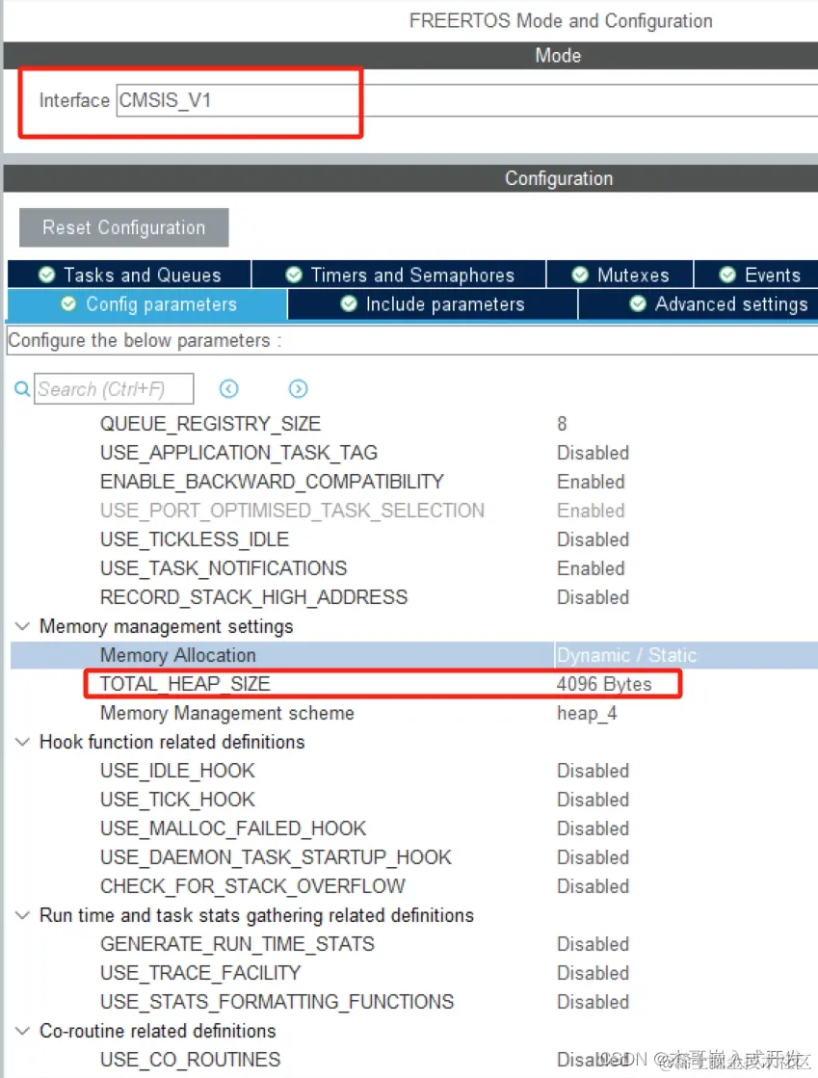Screen dimensions: 818x1078
Task: Select Memory Management scheme parameter
Action: pos(226,713)
